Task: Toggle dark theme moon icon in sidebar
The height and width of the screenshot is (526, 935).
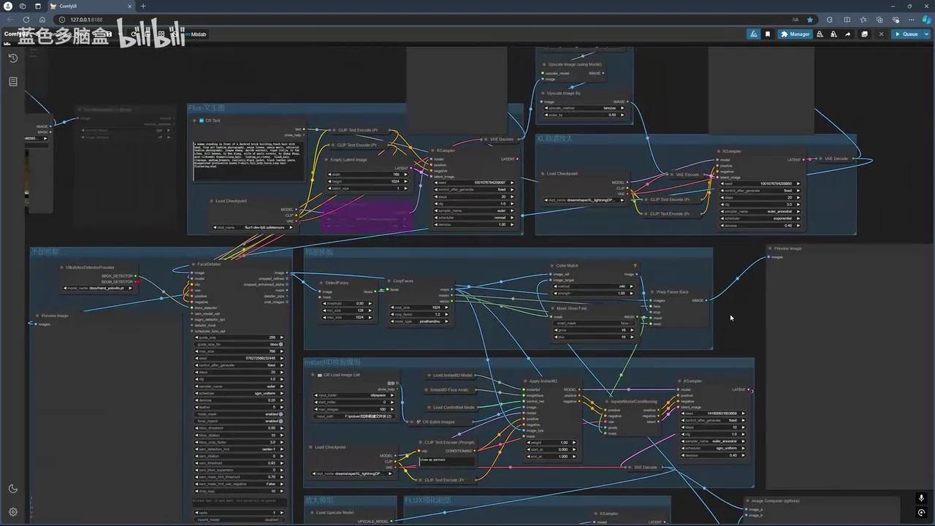Action: point(12,489)
